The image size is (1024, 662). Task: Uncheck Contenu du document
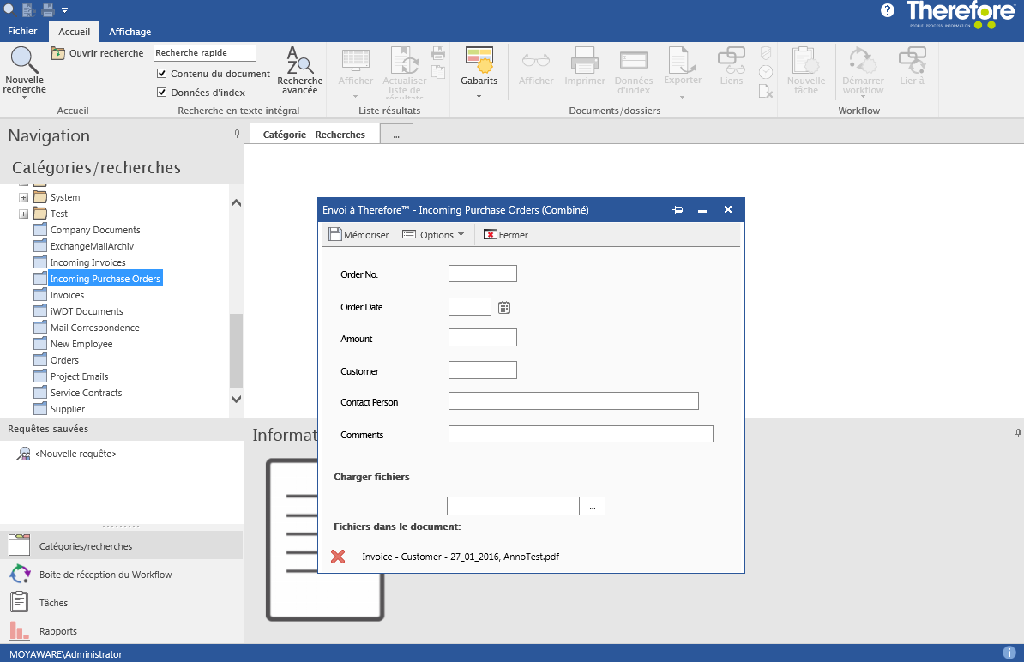[162, 74]
